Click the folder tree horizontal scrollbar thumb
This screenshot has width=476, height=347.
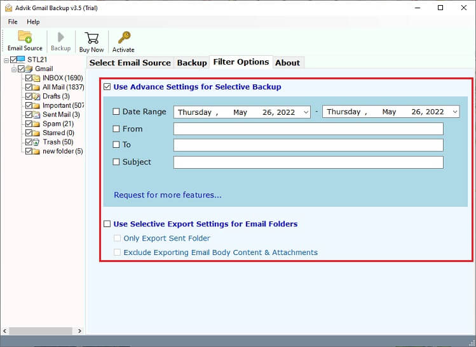(41, 331)
